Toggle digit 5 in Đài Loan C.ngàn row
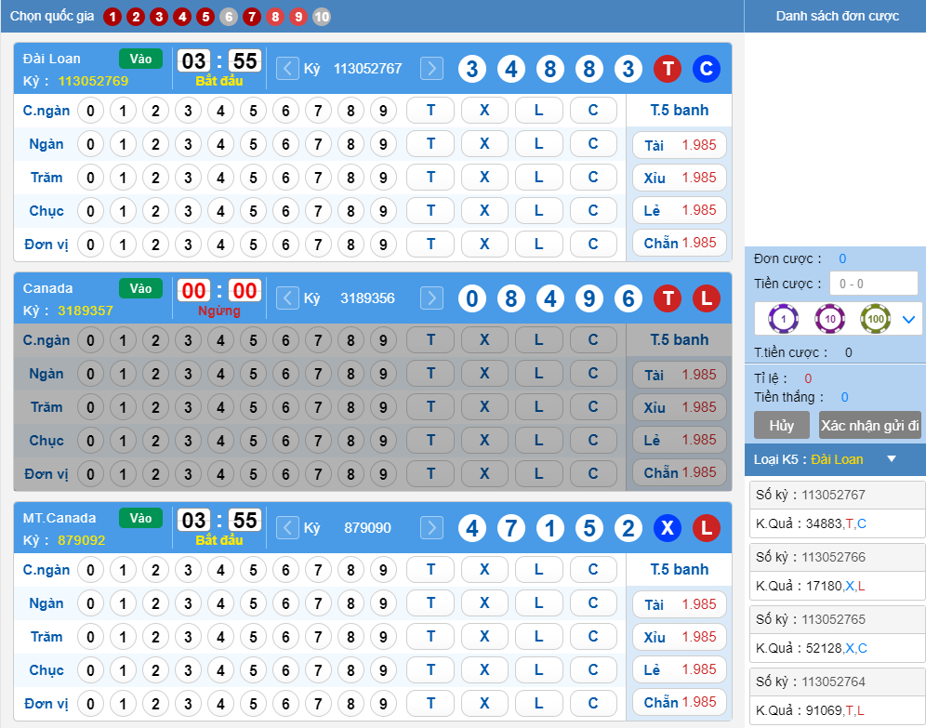 (253, 111)
